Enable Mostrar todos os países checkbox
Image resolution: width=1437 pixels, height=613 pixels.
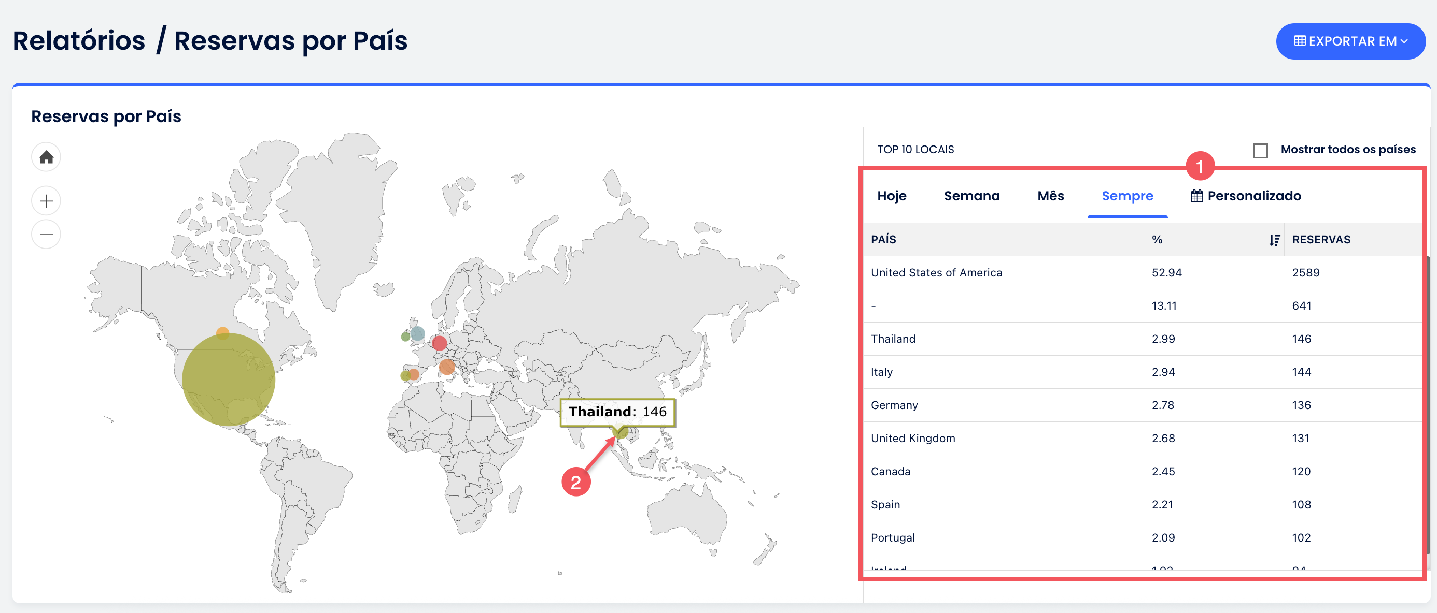click(1260, 151)
